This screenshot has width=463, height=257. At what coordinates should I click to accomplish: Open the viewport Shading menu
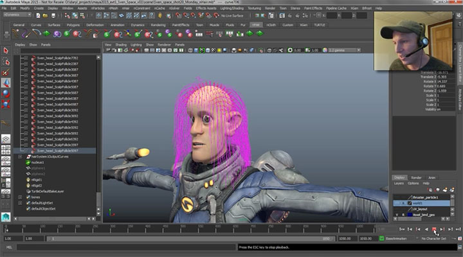pyautogui.click(x=121, y=45)
